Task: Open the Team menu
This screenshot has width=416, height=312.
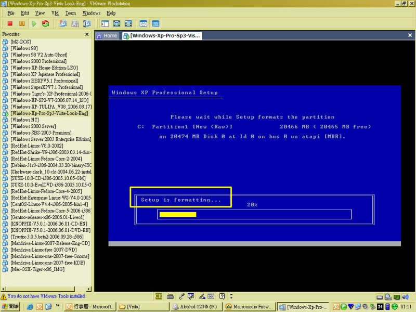Action: click(x=71, y=13)
